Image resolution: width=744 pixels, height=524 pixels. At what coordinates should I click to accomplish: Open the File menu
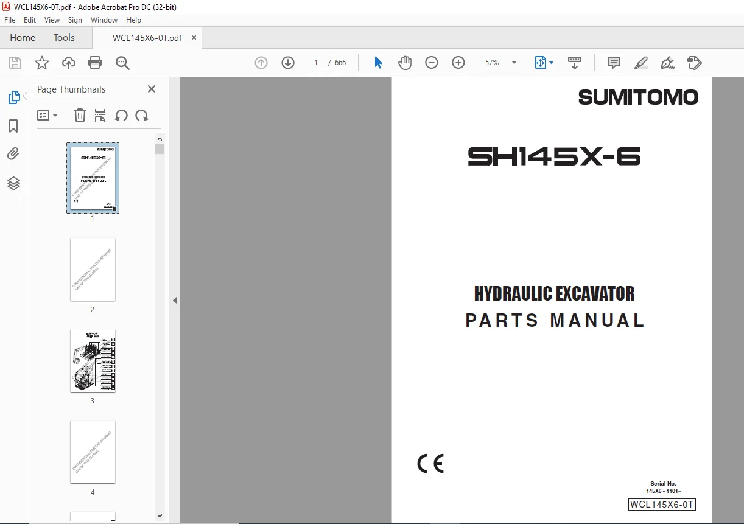tap(10, 20)
